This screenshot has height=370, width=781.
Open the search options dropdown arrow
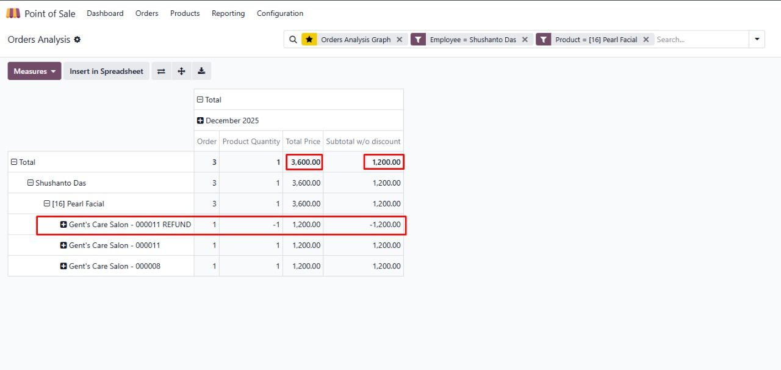click(x=757, y=40)
